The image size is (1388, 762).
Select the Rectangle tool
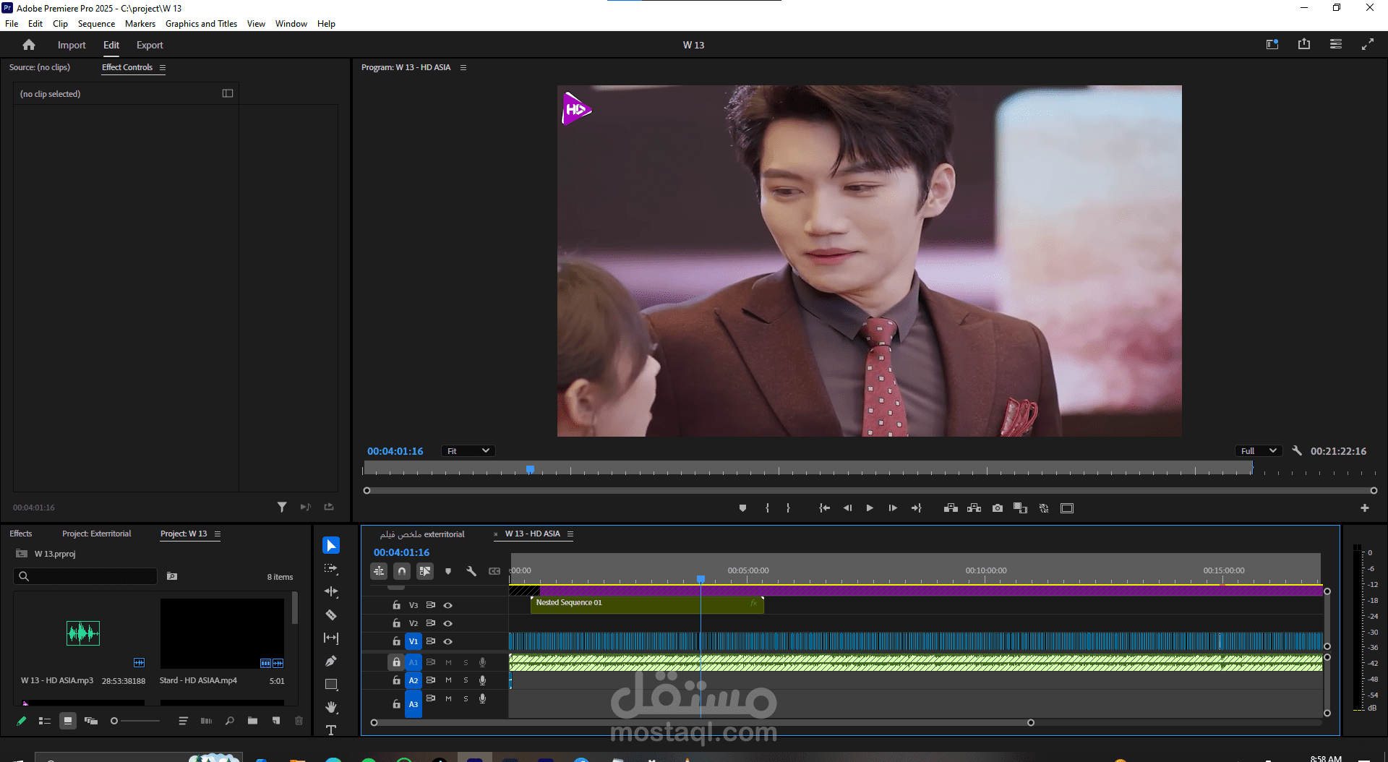(x=331, y=684)
